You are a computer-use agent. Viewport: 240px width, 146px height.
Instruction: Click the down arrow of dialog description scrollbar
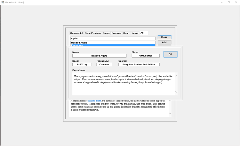click(176, 92)
